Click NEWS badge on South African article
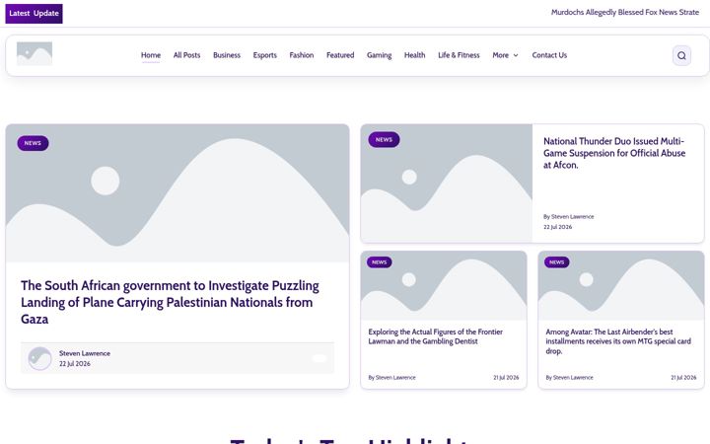 [x=33, y=143]
